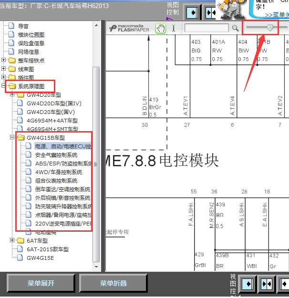Image resolution: width=289 pixels, height=298 pixels.
Task: Click the zoom slider handle
Action: point(270,28)
